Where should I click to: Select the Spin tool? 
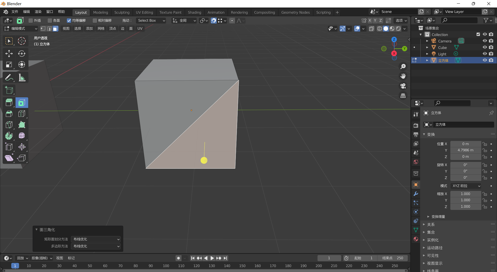tap(9, 136)
